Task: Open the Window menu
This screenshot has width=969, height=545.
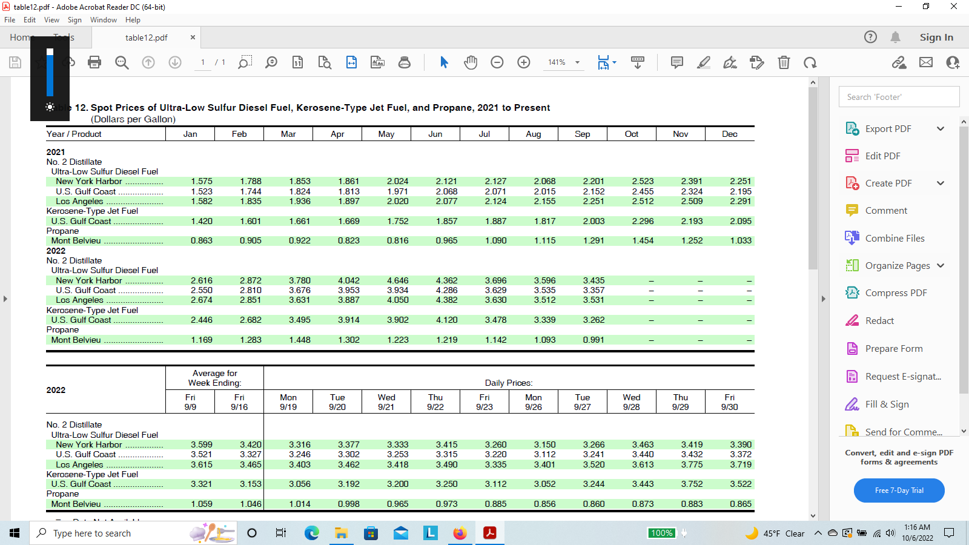Action: [104, 20]
